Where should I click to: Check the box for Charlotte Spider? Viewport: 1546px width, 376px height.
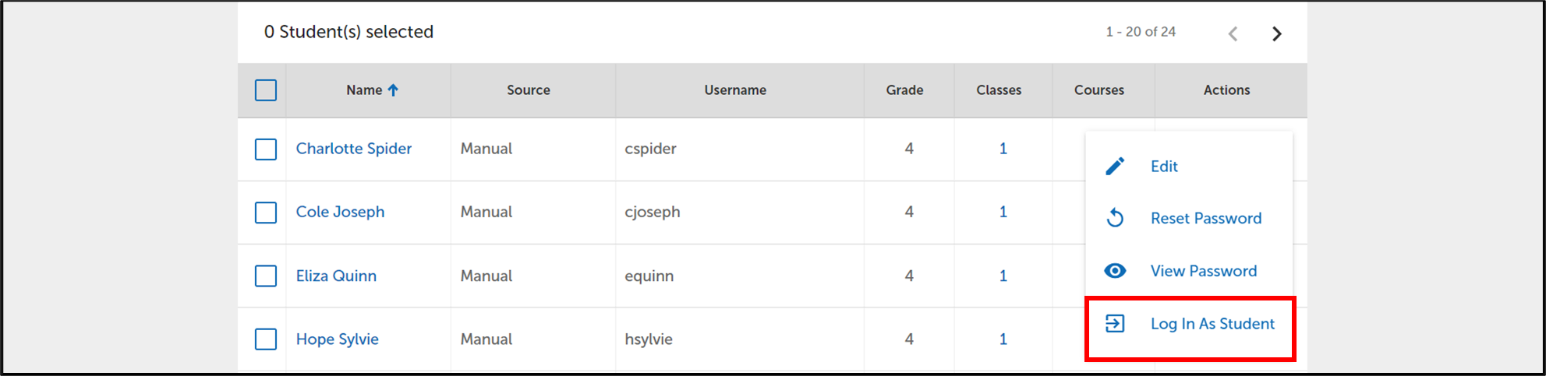(x=266, y=149)
